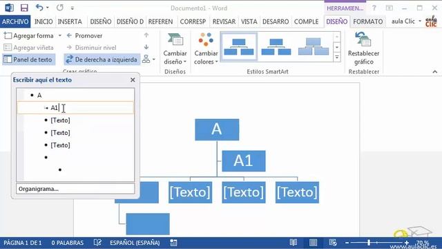Image resolution: width=442 pixels, height=249 pixels.
Task: Switch to Print Layout view icon
Action: pyautogui.click(x=313, y=243)
